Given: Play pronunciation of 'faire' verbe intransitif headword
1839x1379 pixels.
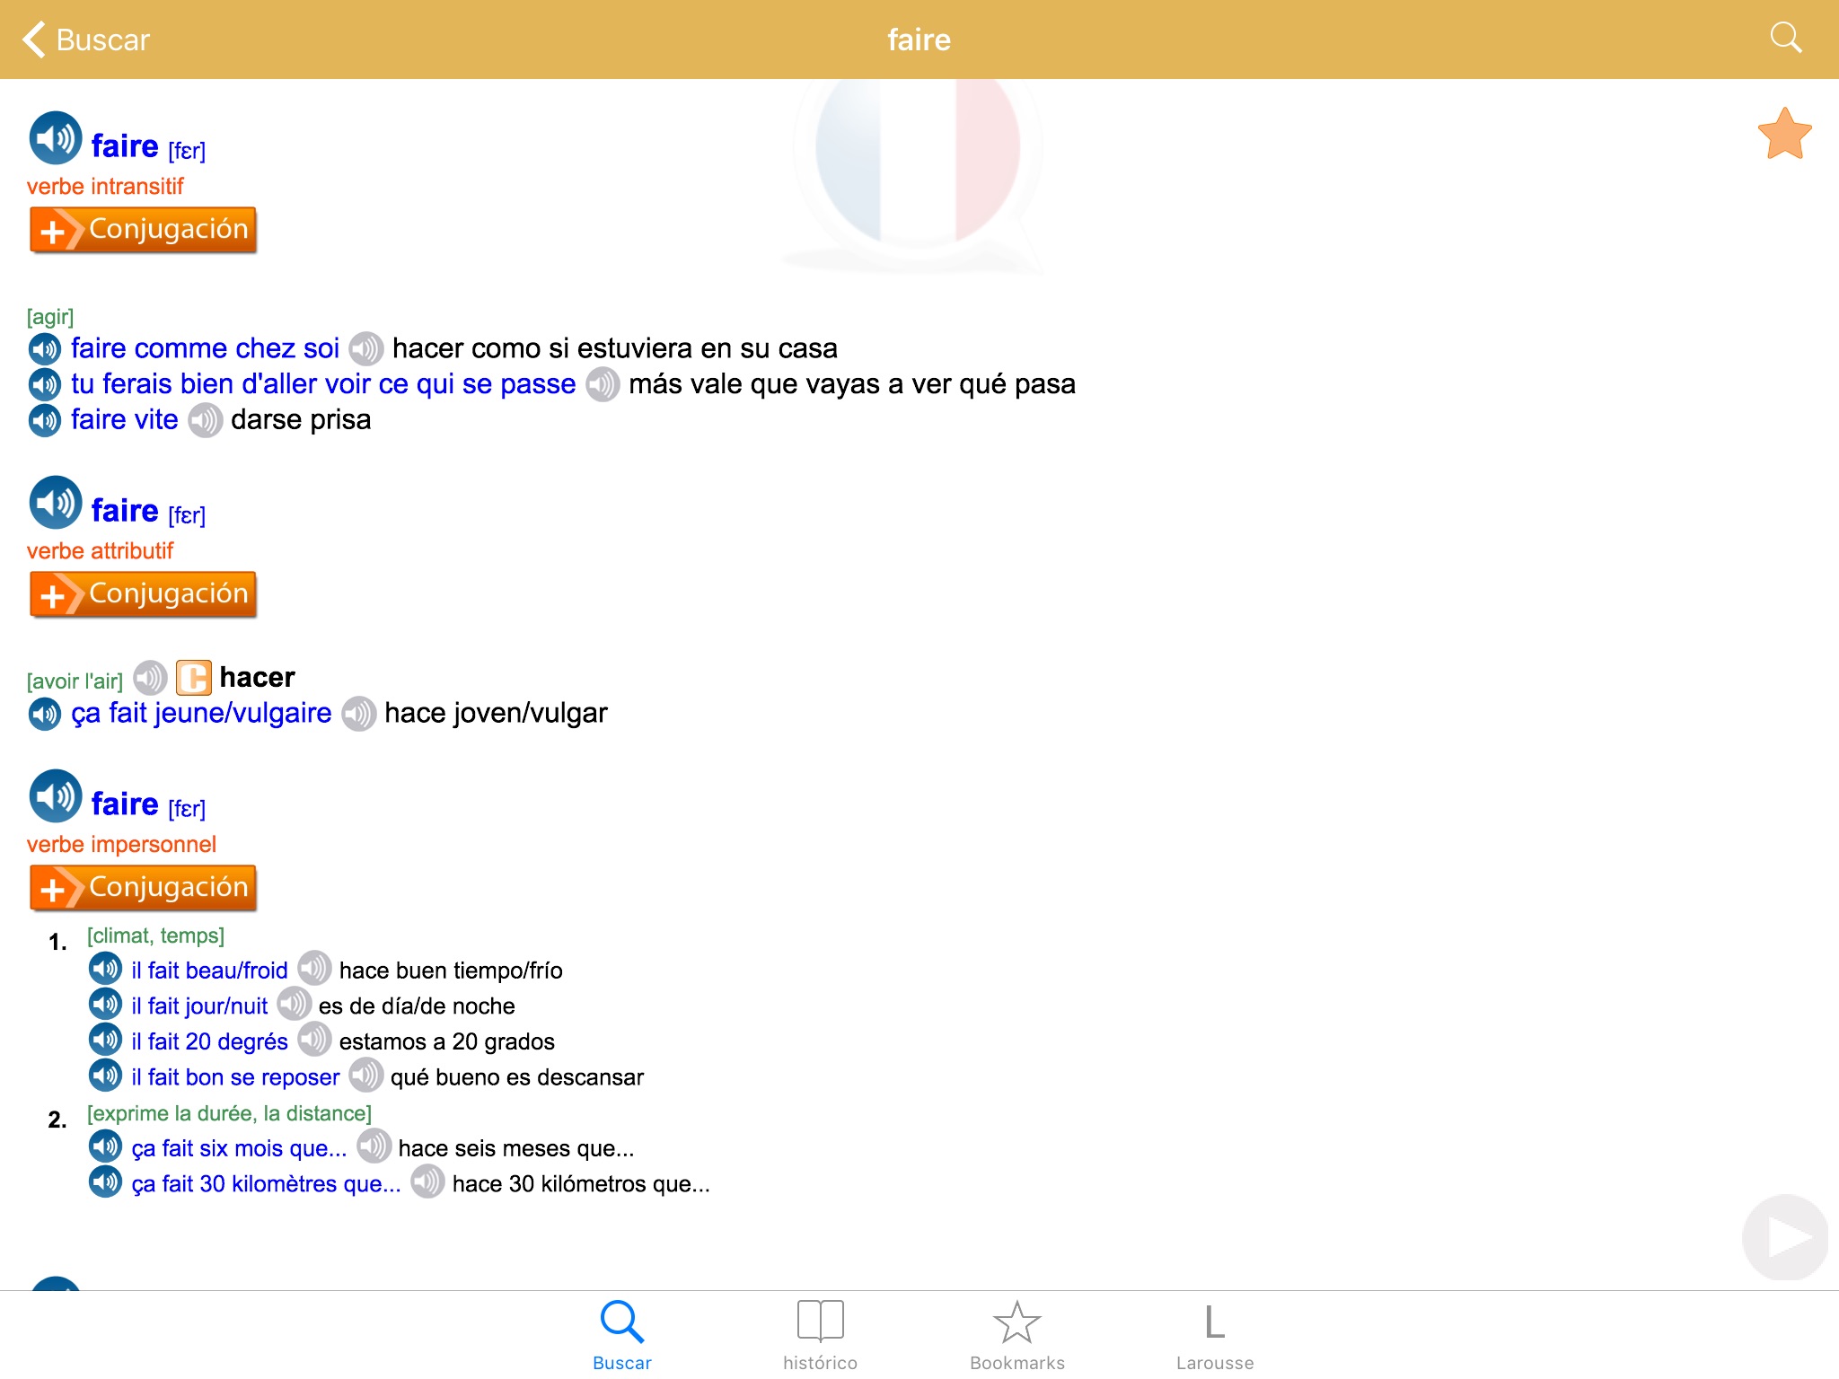Looking at the screenshot, I should 56,139.
